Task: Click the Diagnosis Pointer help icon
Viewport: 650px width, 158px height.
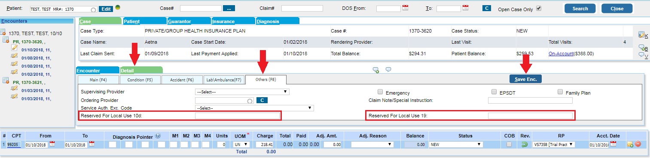Action: pyautogui.click(x=158, y=136)
